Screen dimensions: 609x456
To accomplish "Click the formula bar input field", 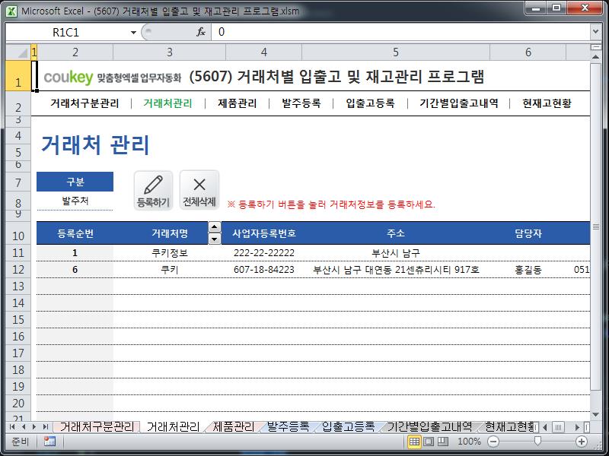I will [x=400, y=32].
